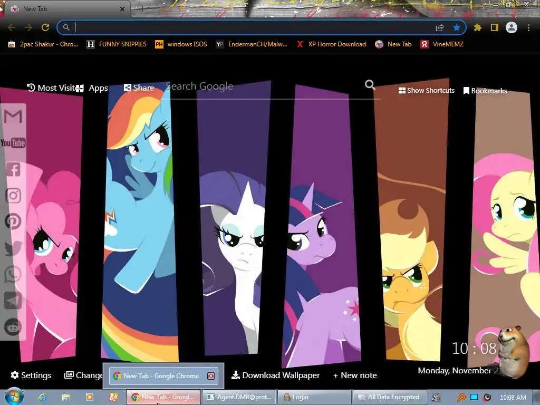540x405 pixels.
Task: Open Telegram from the left sidebar
Action: 13,301
